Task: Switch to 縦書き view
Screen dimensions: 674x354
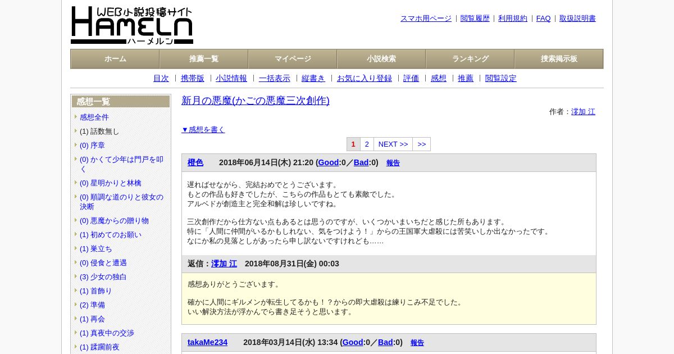Action: (x=313, y=79)
